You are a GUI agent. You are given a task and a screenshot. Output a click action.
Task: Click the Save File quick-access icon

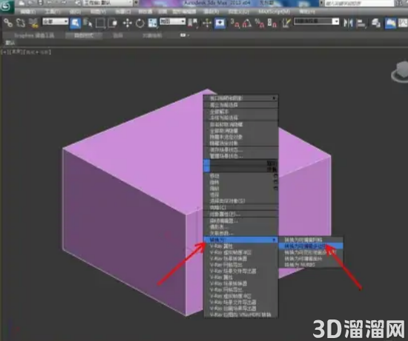tap(40, 3)
